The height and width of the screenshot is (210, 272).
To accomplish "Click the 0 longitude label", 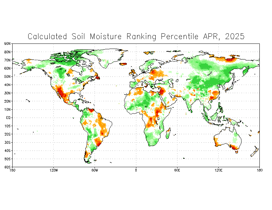I will pyautogui.click(x=136, y=170).
